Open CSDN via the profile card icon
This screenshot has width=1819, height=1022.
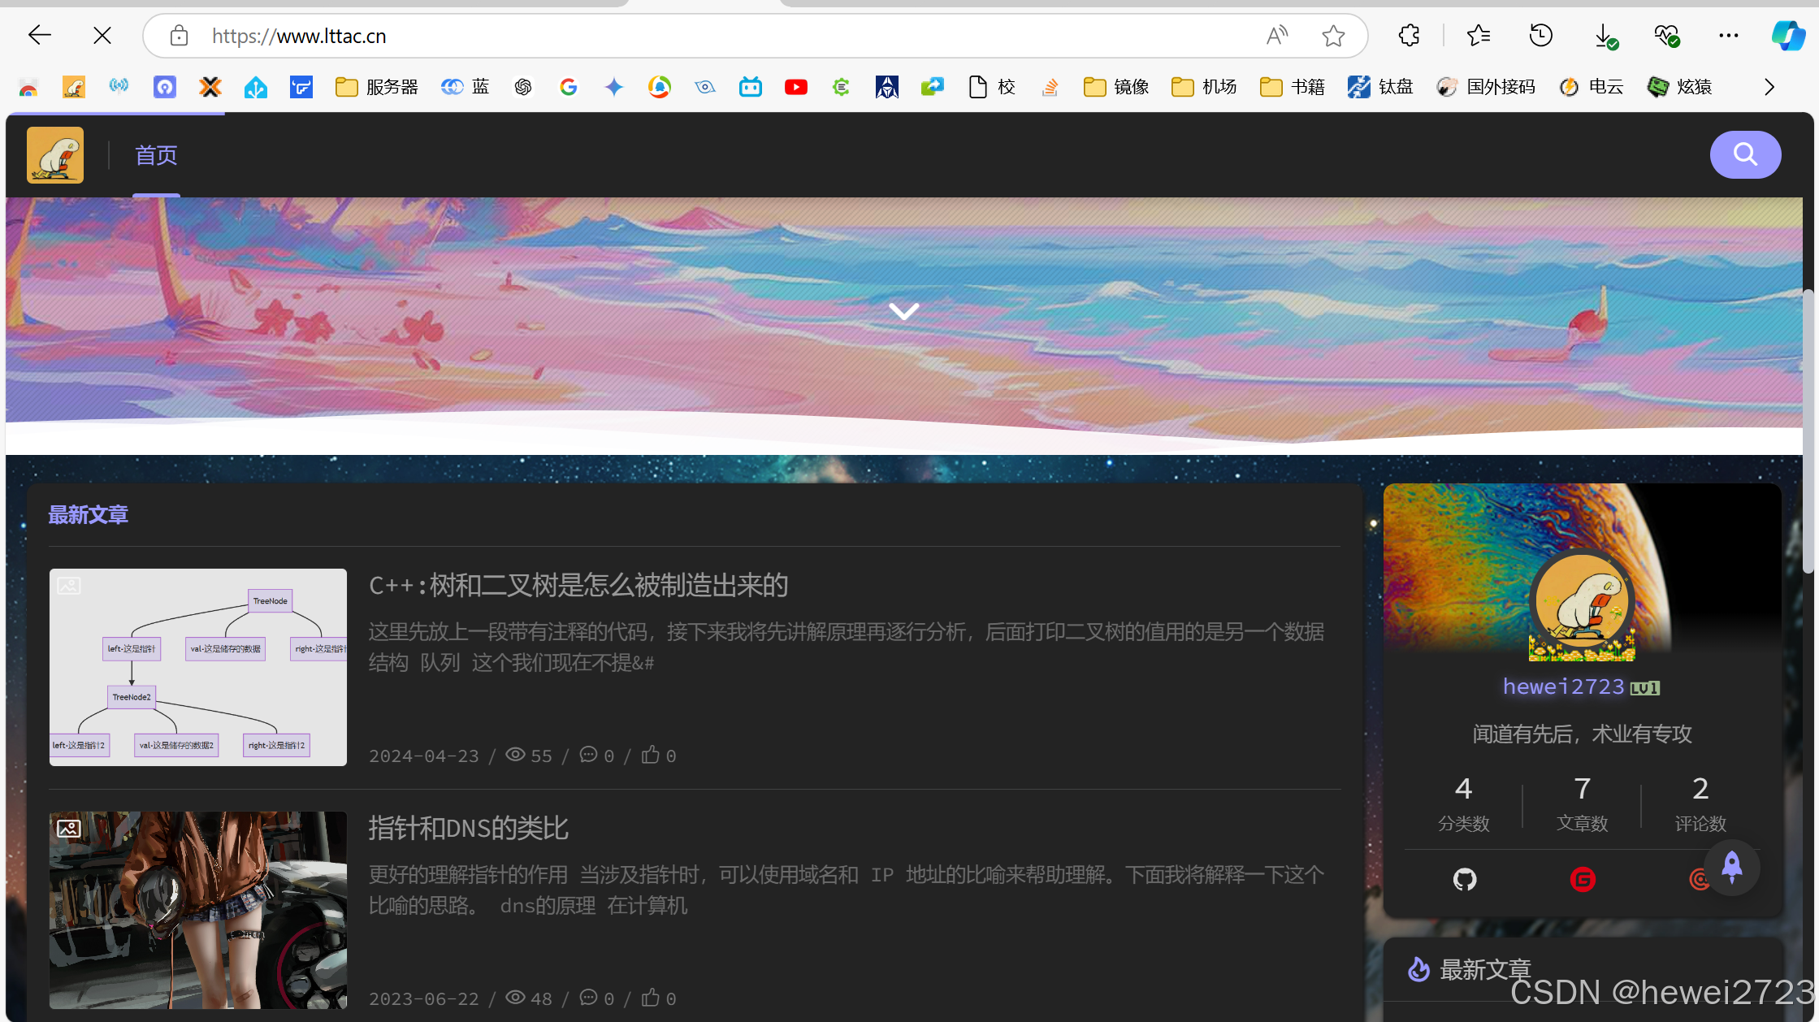(x=1699, y=879)
